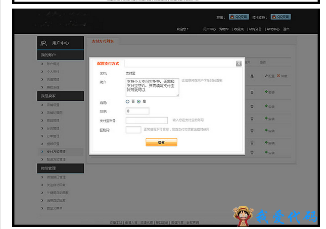Open 个人资料 in the sidebar

coord(53,72)
